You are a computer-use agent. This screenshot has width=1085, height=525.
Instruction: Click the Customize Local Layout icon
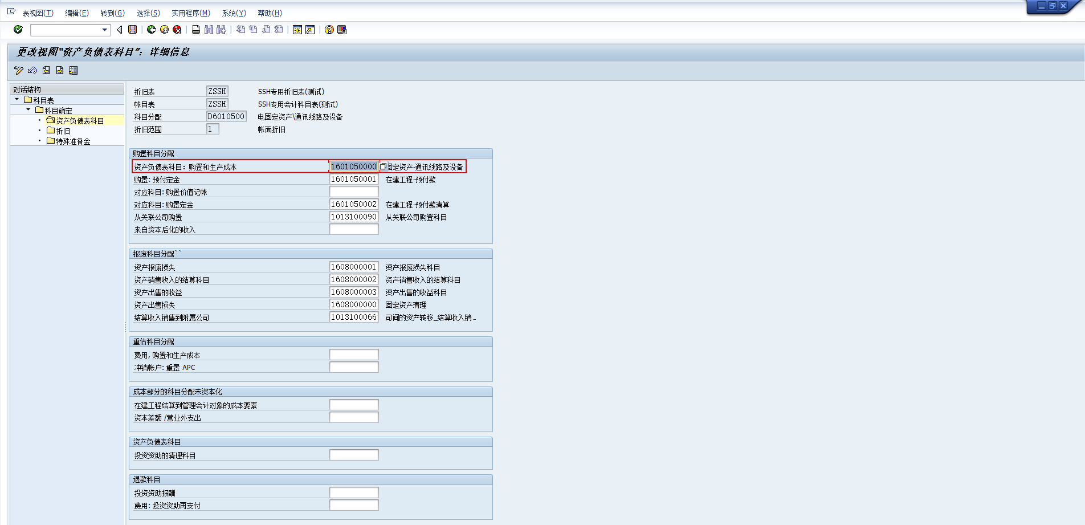342,30
